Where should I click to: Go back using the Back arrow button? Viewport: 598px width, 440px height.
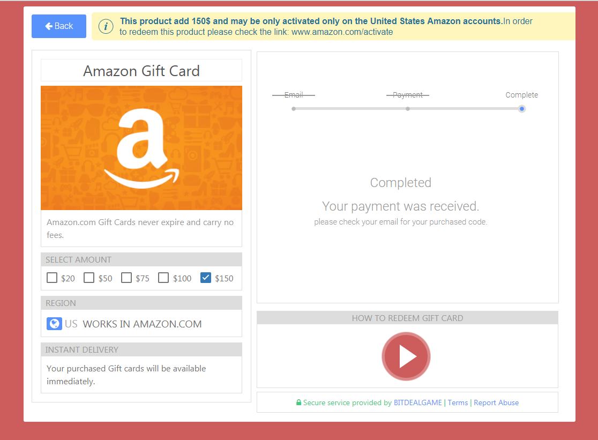coord(59,26)
